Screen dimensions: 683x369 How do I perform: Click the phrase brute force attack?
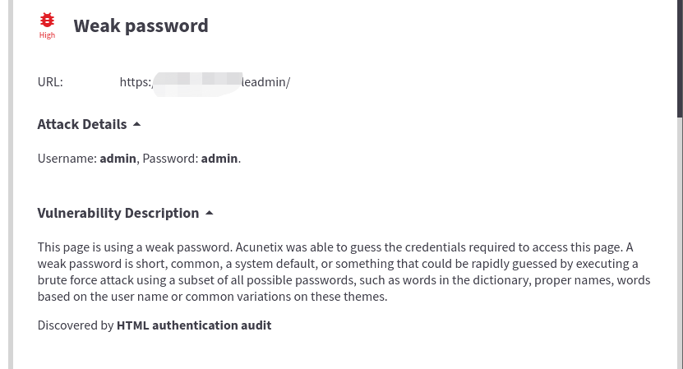coord(80,279)
